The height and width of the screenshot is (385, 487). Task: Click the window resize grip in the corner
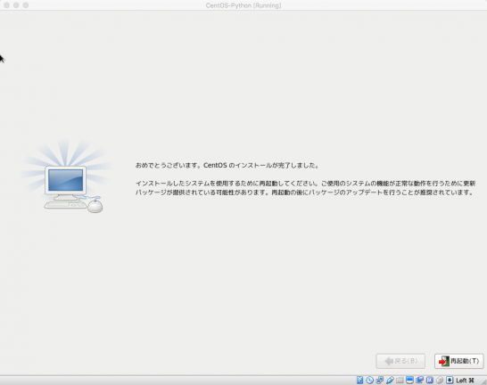point(483,382)
